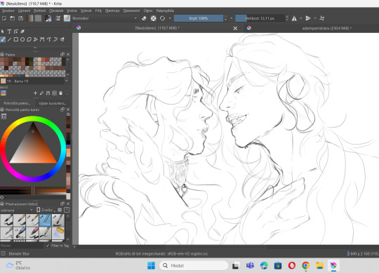This screenshot has height=273, width=379.
Task: Select the polyline tool
Action: (36, 39)
